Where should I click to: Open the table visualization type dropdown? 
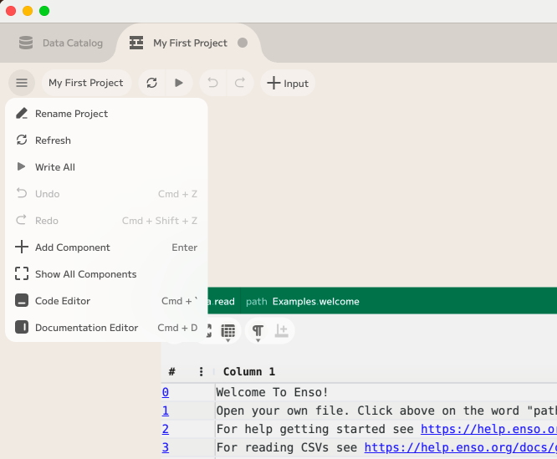[228, 332]
